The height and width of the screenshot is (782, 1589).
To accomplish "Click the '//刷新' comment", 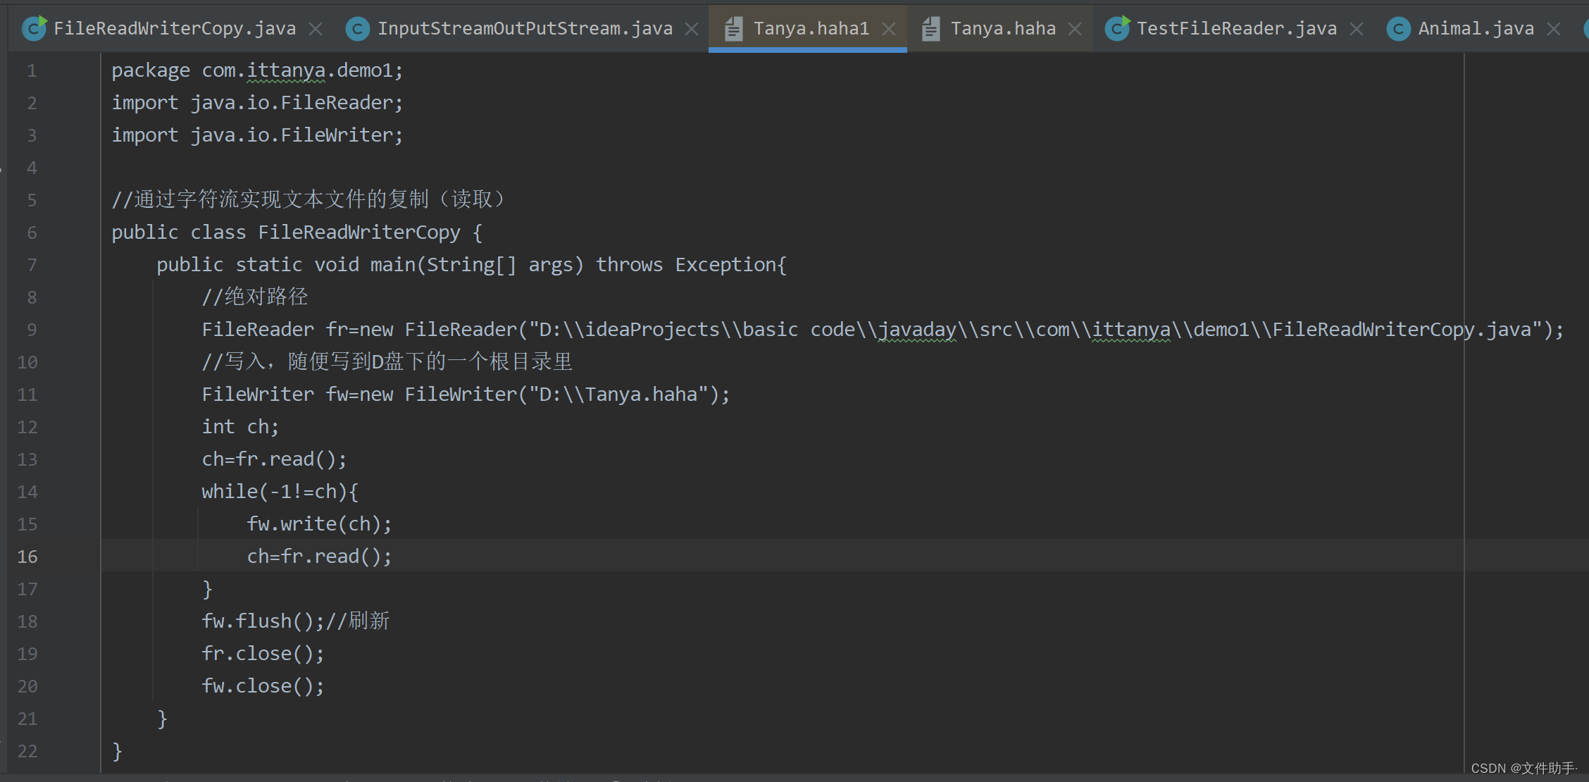I will 358,621.
